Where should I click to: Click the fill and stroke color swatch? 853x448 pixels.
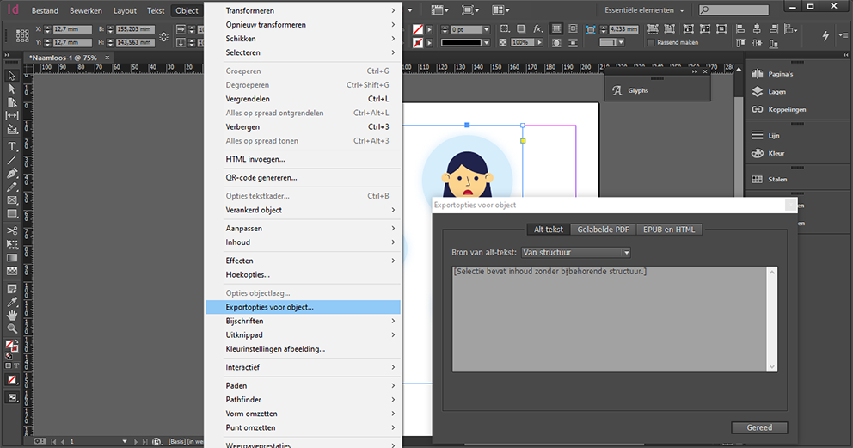click(x=12, y=345)
